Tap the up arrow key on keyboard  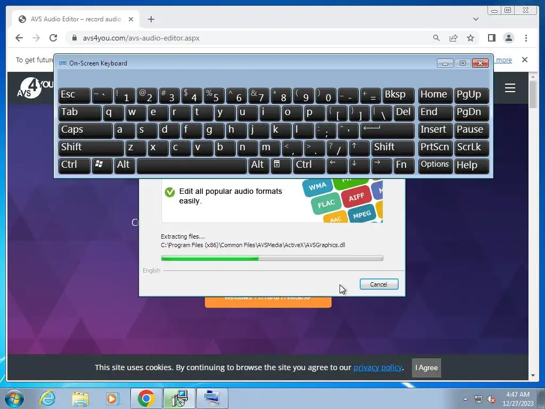359,148
